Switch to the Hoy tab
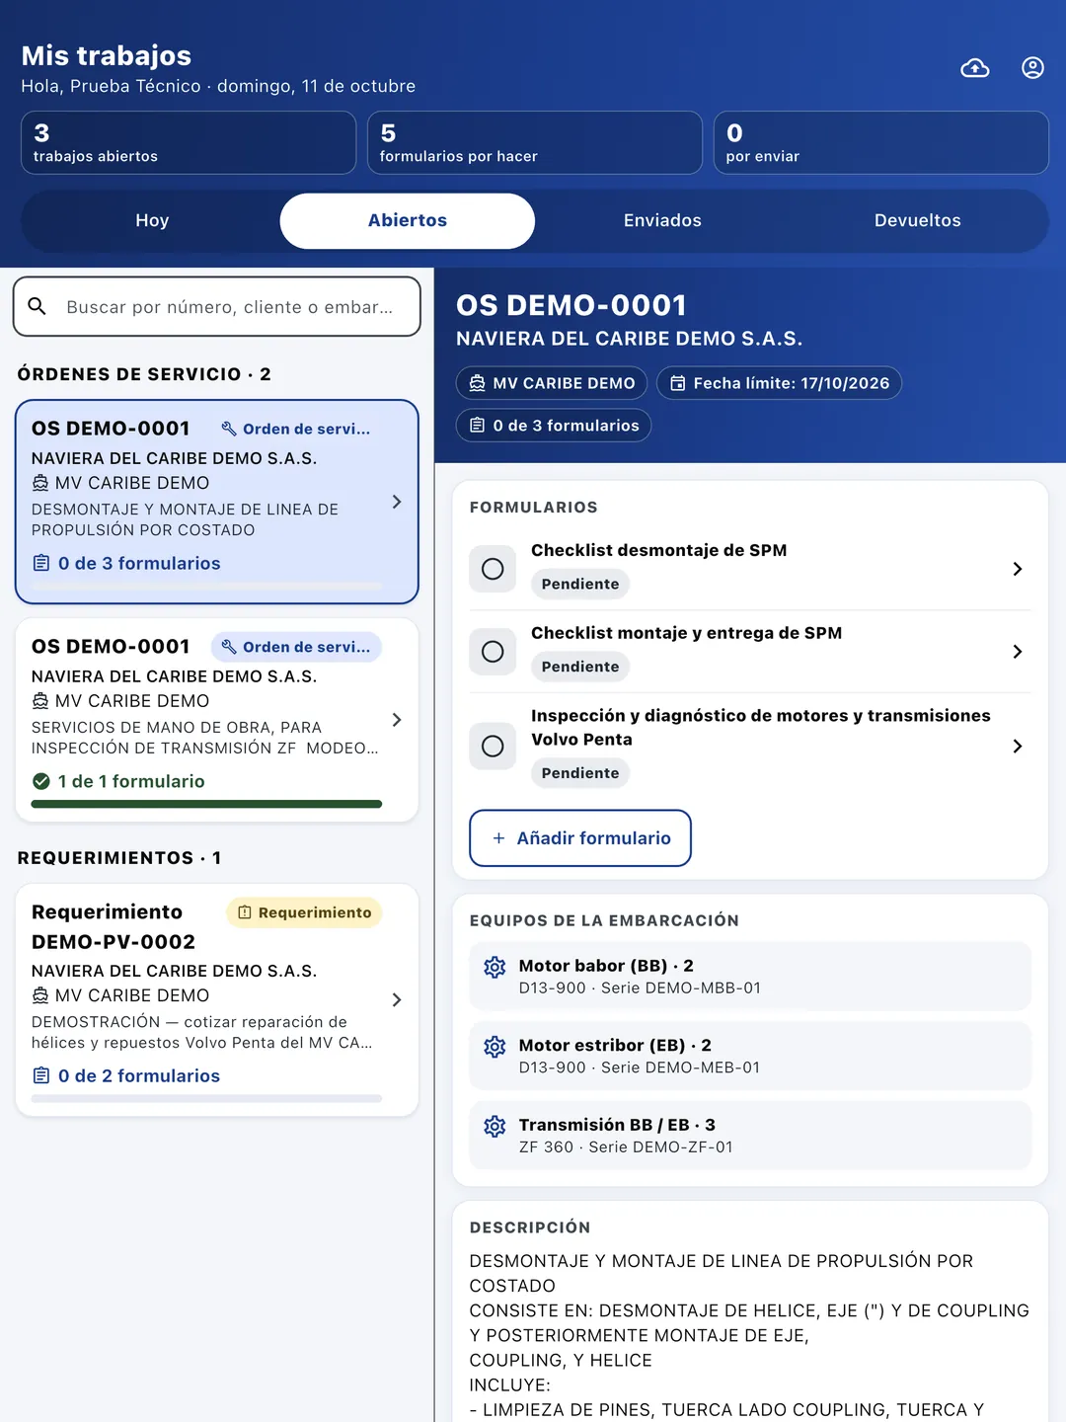 click(152, 221)
